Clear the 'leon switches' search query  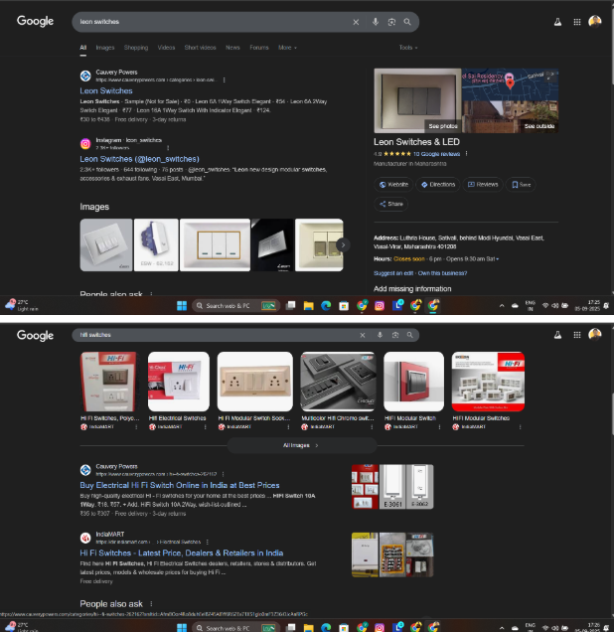tap(356, 22)
